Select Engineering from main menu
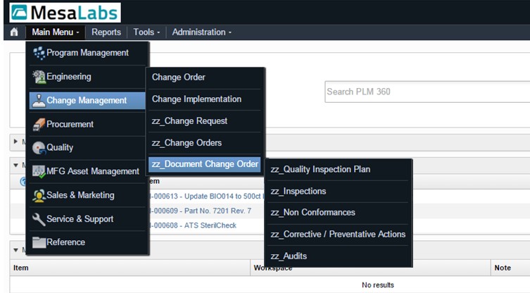530x293 pixels. point(87,77)
